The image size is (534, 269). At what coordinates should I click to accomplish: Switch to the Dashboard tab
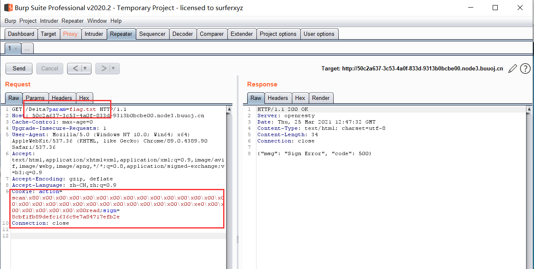[x=21, y=34]
